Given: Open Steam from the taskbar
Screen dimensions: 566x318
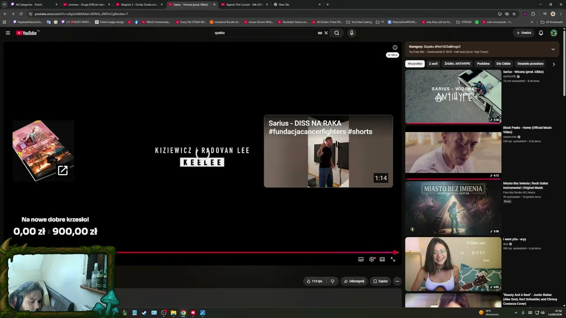Looking at the screenshot, I should coord(144,313).
